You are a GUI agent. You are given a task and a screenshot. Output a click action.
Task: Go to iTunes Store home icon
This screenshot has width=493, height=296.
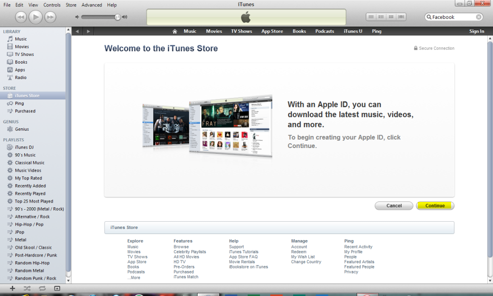[x=175, y=31]
